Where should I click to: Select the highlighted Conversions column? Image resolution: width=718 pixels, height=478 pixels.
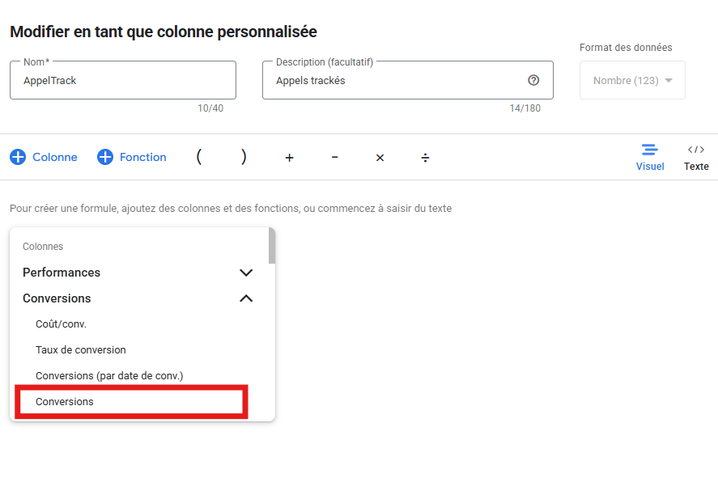(65, 402)
